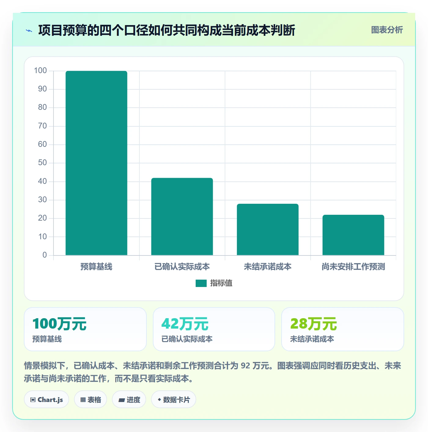Click the 未结承诺成本 bar in the chart
The height and width of the screenshot is (432, 428).
(268, 229)
